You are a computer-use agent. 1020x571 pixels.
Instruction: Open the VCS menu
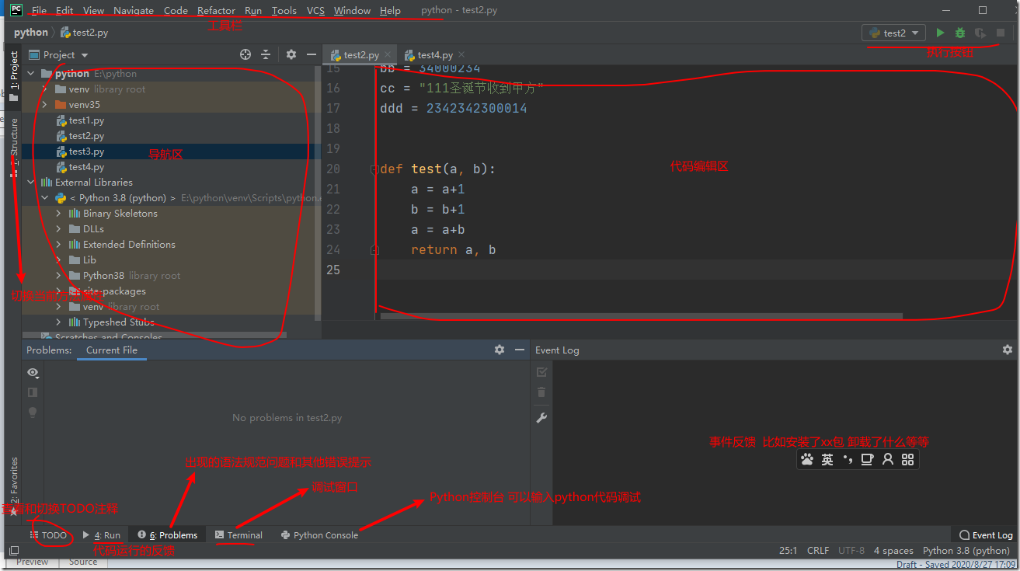point(315,10)
